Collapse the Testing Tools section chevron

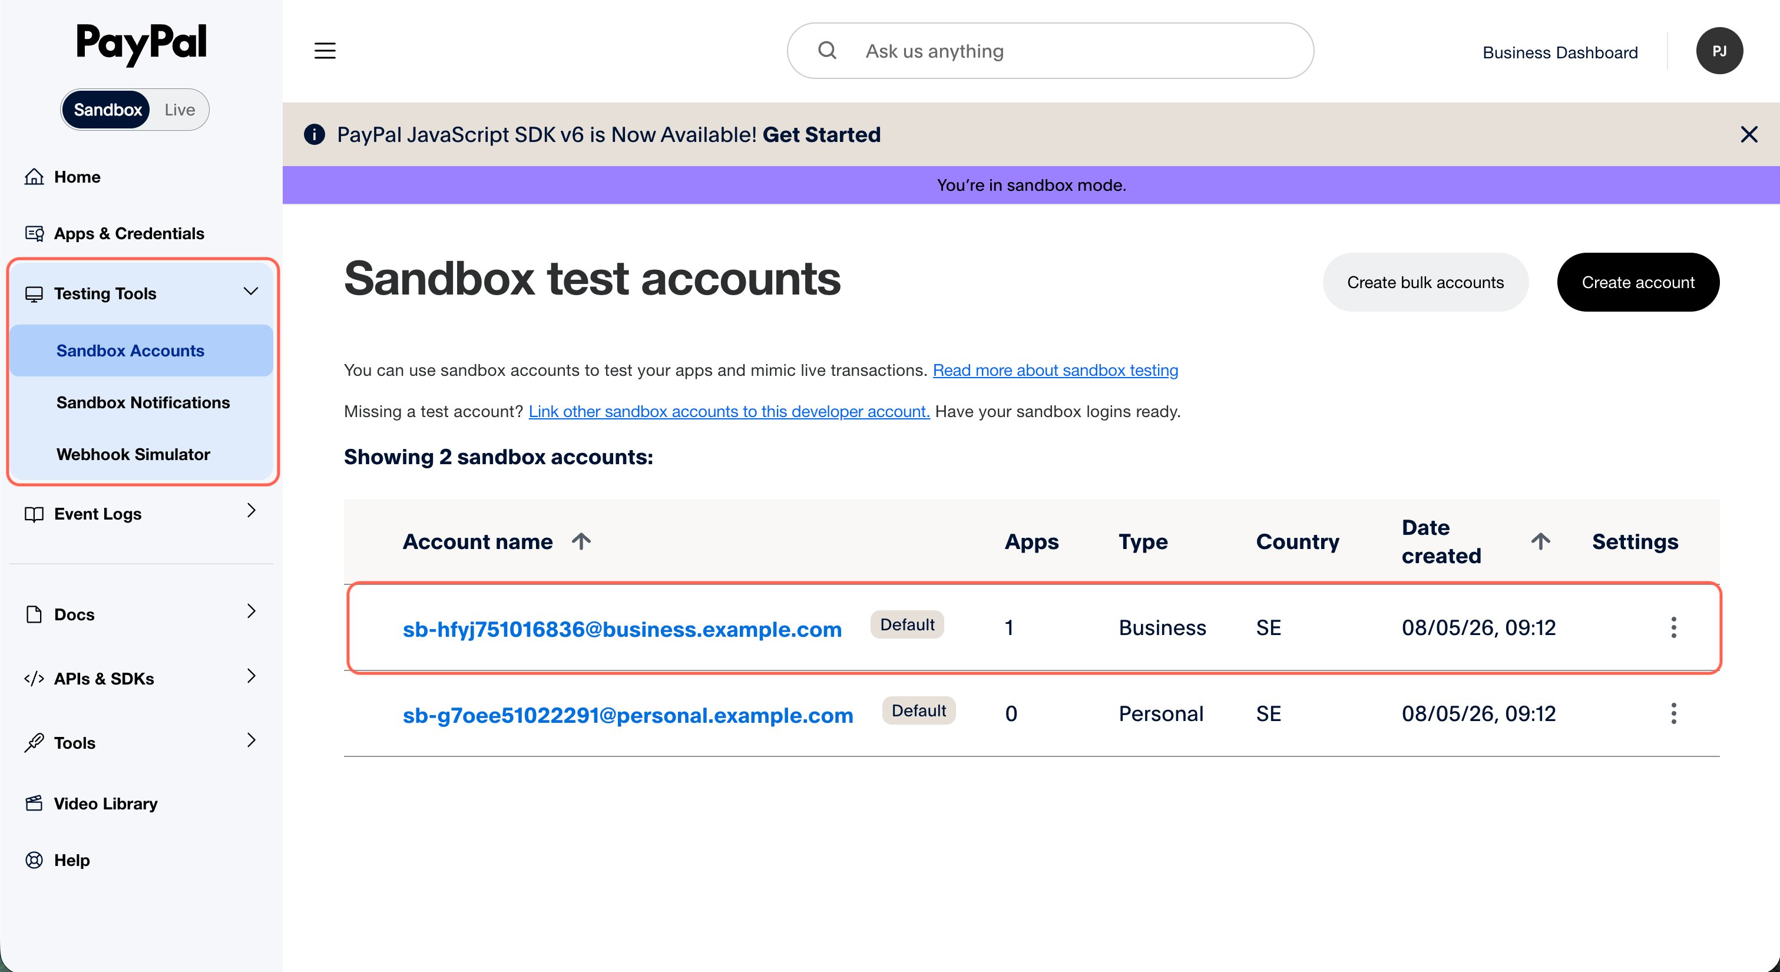[x=251, y=292]
